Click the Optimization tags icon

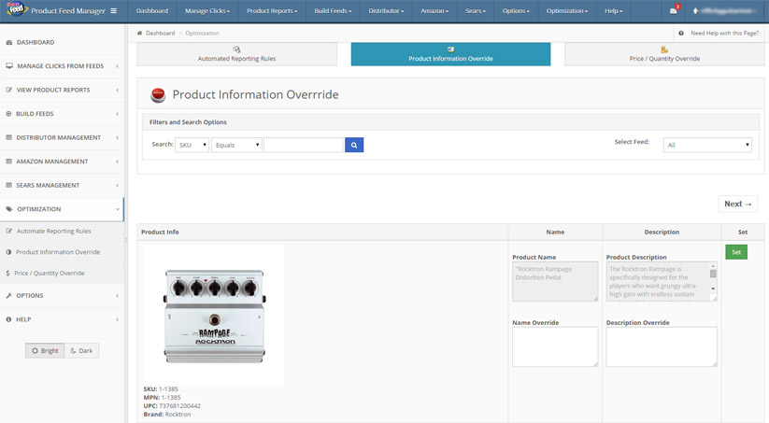tap(9, 209)
